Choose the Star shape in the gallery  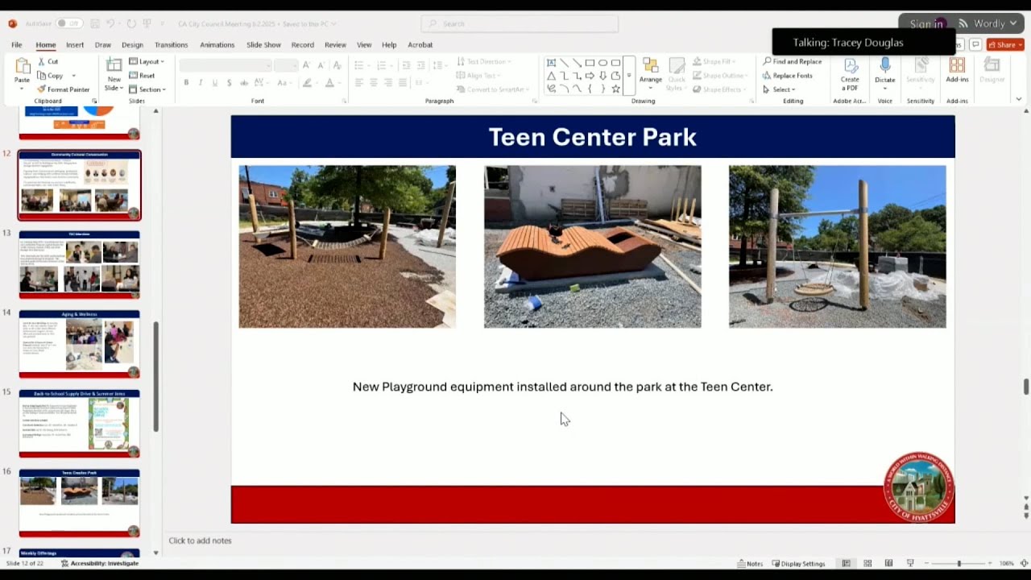coord(615,89)
